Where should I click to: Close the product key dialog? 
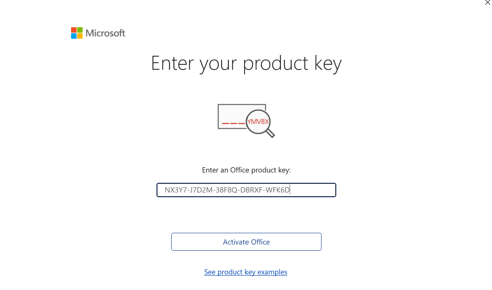pos(487,2)
